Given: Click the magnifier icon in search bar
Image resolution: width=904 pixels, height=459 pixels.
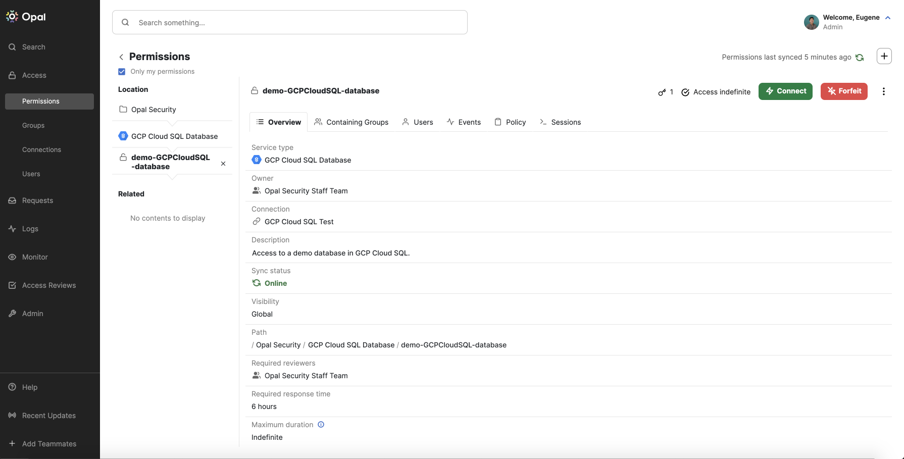Looking at the screenshot, I should pyautogui.click(x=125, y=22).
